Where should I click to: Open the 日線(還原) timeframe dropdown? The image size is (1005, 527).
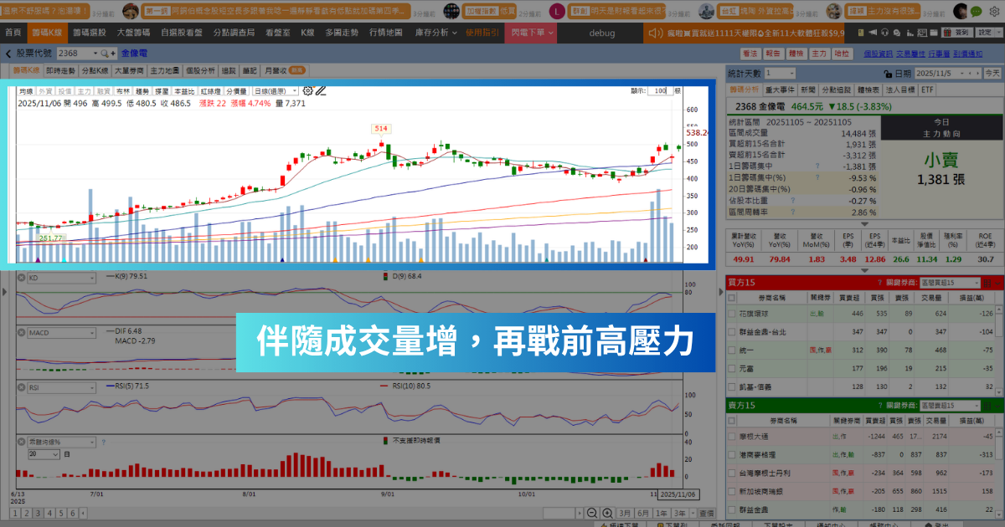tap(274, 90)
